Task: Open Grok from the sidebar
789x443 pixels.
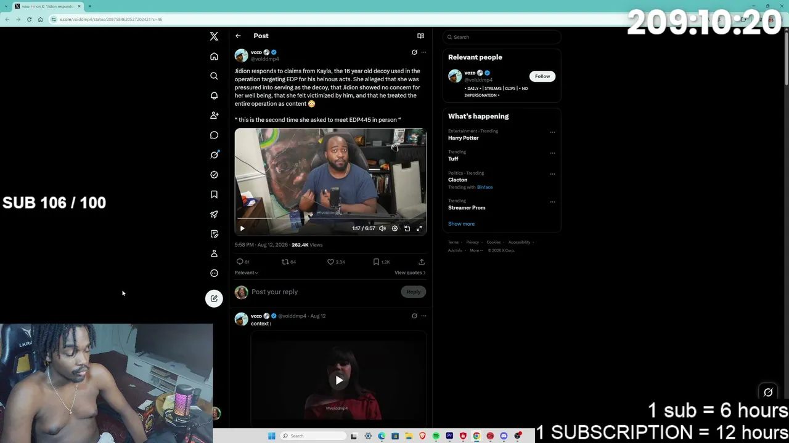Action: click(x=214, y=155)
